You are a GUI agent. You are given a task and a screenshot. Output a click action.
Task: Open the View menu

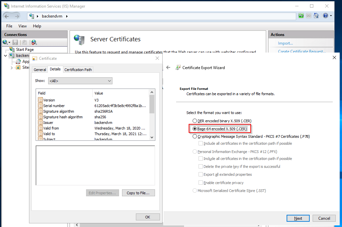click(22, 26)
